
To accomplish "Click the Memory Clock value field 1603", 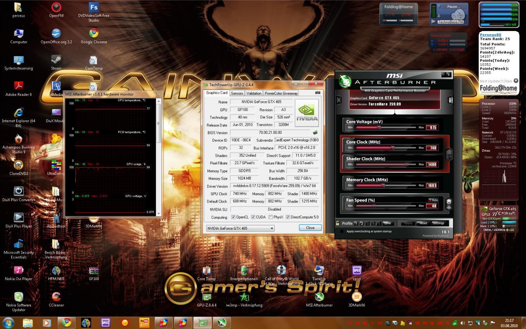I will (x=432, y=185).
